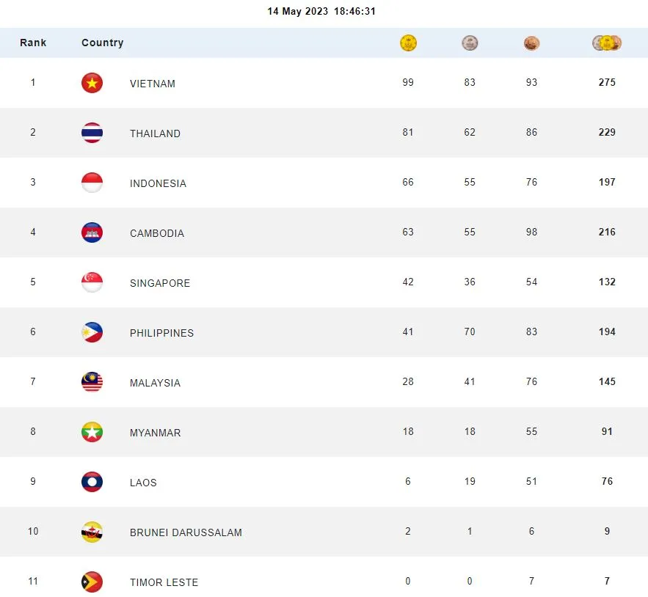The height and width of the screenshot is (597, 648).
Task: Click the gold medal column icon
Action: pos(408,43)
